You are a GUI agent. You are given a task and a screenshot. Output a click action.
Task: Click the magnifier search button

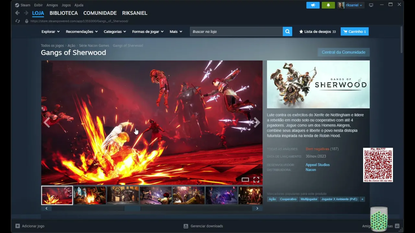(x=287, y=31)
